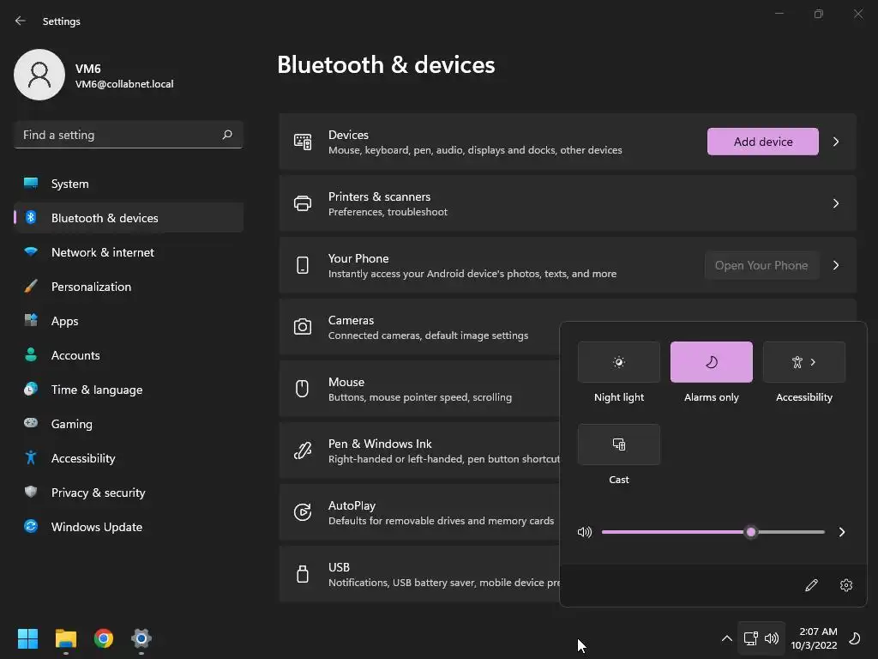Open settings gear in quick settings panel
Screen dimensions: 878x659
tap(846, 585)
